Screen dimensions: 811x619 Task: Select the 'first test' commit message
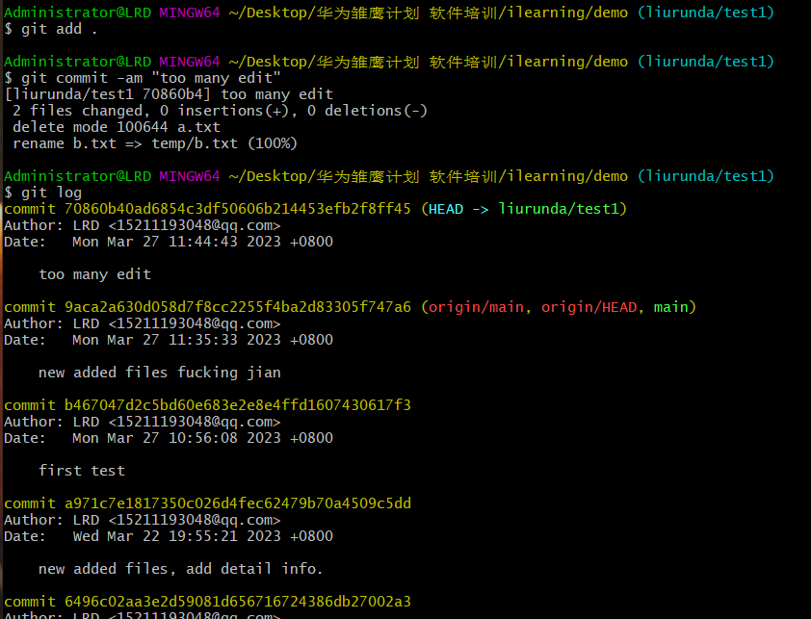(x=82, y=471)
